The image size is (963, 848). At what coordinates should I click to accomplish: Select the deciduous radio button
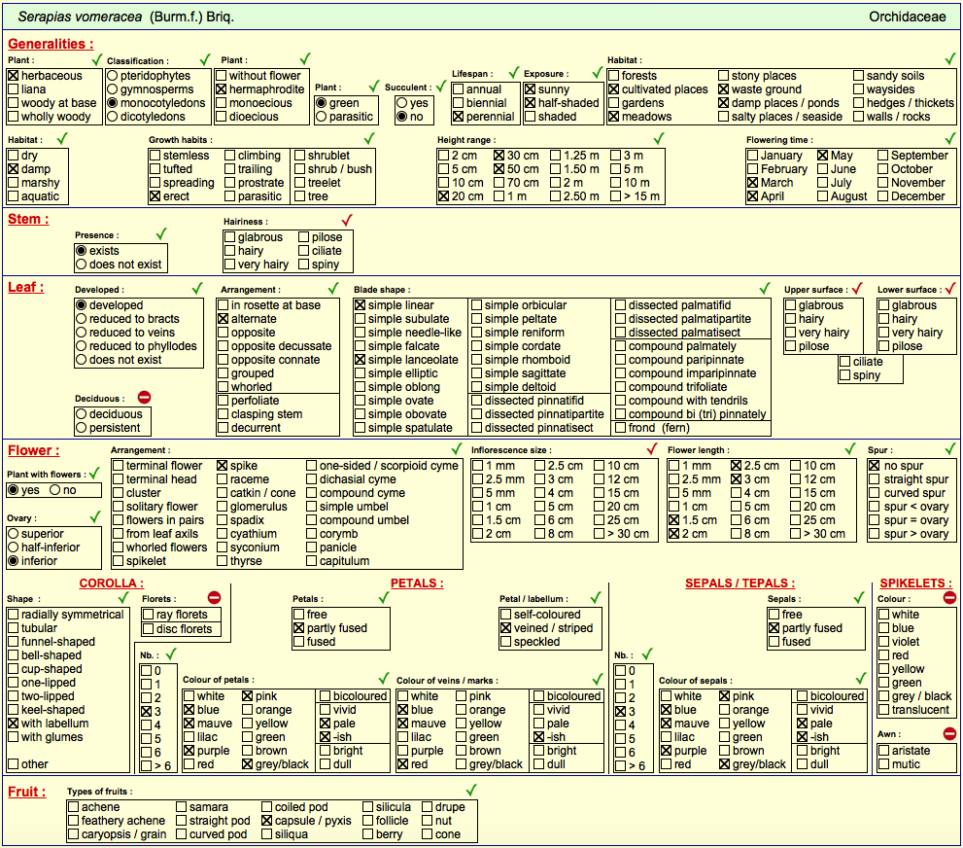click(81, 414)
